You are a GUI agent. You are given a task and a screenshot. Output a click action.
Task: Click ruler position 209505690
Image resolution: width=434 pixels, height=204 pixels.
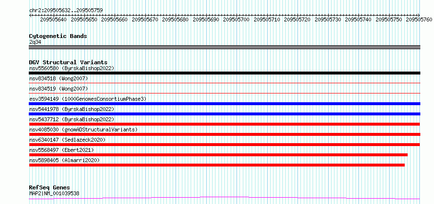tap(206, 19)
